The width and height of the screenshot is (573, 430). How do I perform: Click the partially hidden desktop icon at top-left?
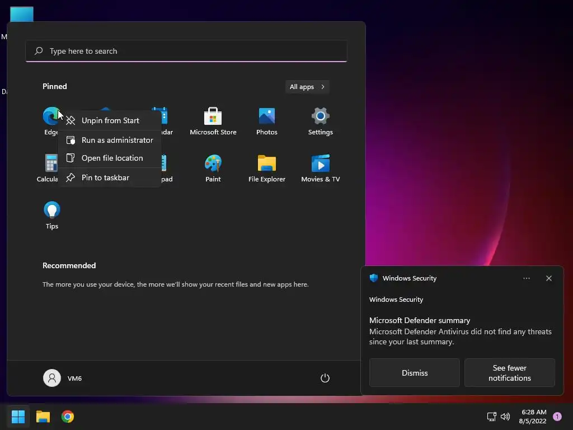(22, 15)
